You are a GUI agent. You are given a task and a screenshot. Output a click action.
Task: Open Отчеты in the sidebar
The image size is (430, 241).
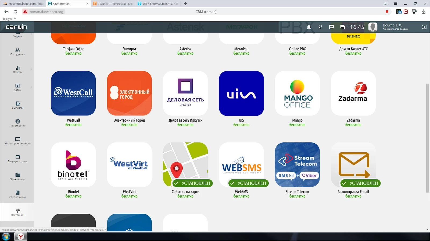(17, 70)
